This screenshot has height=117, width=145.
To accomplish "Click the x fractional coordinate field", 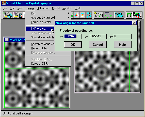I will click(73, 36).
